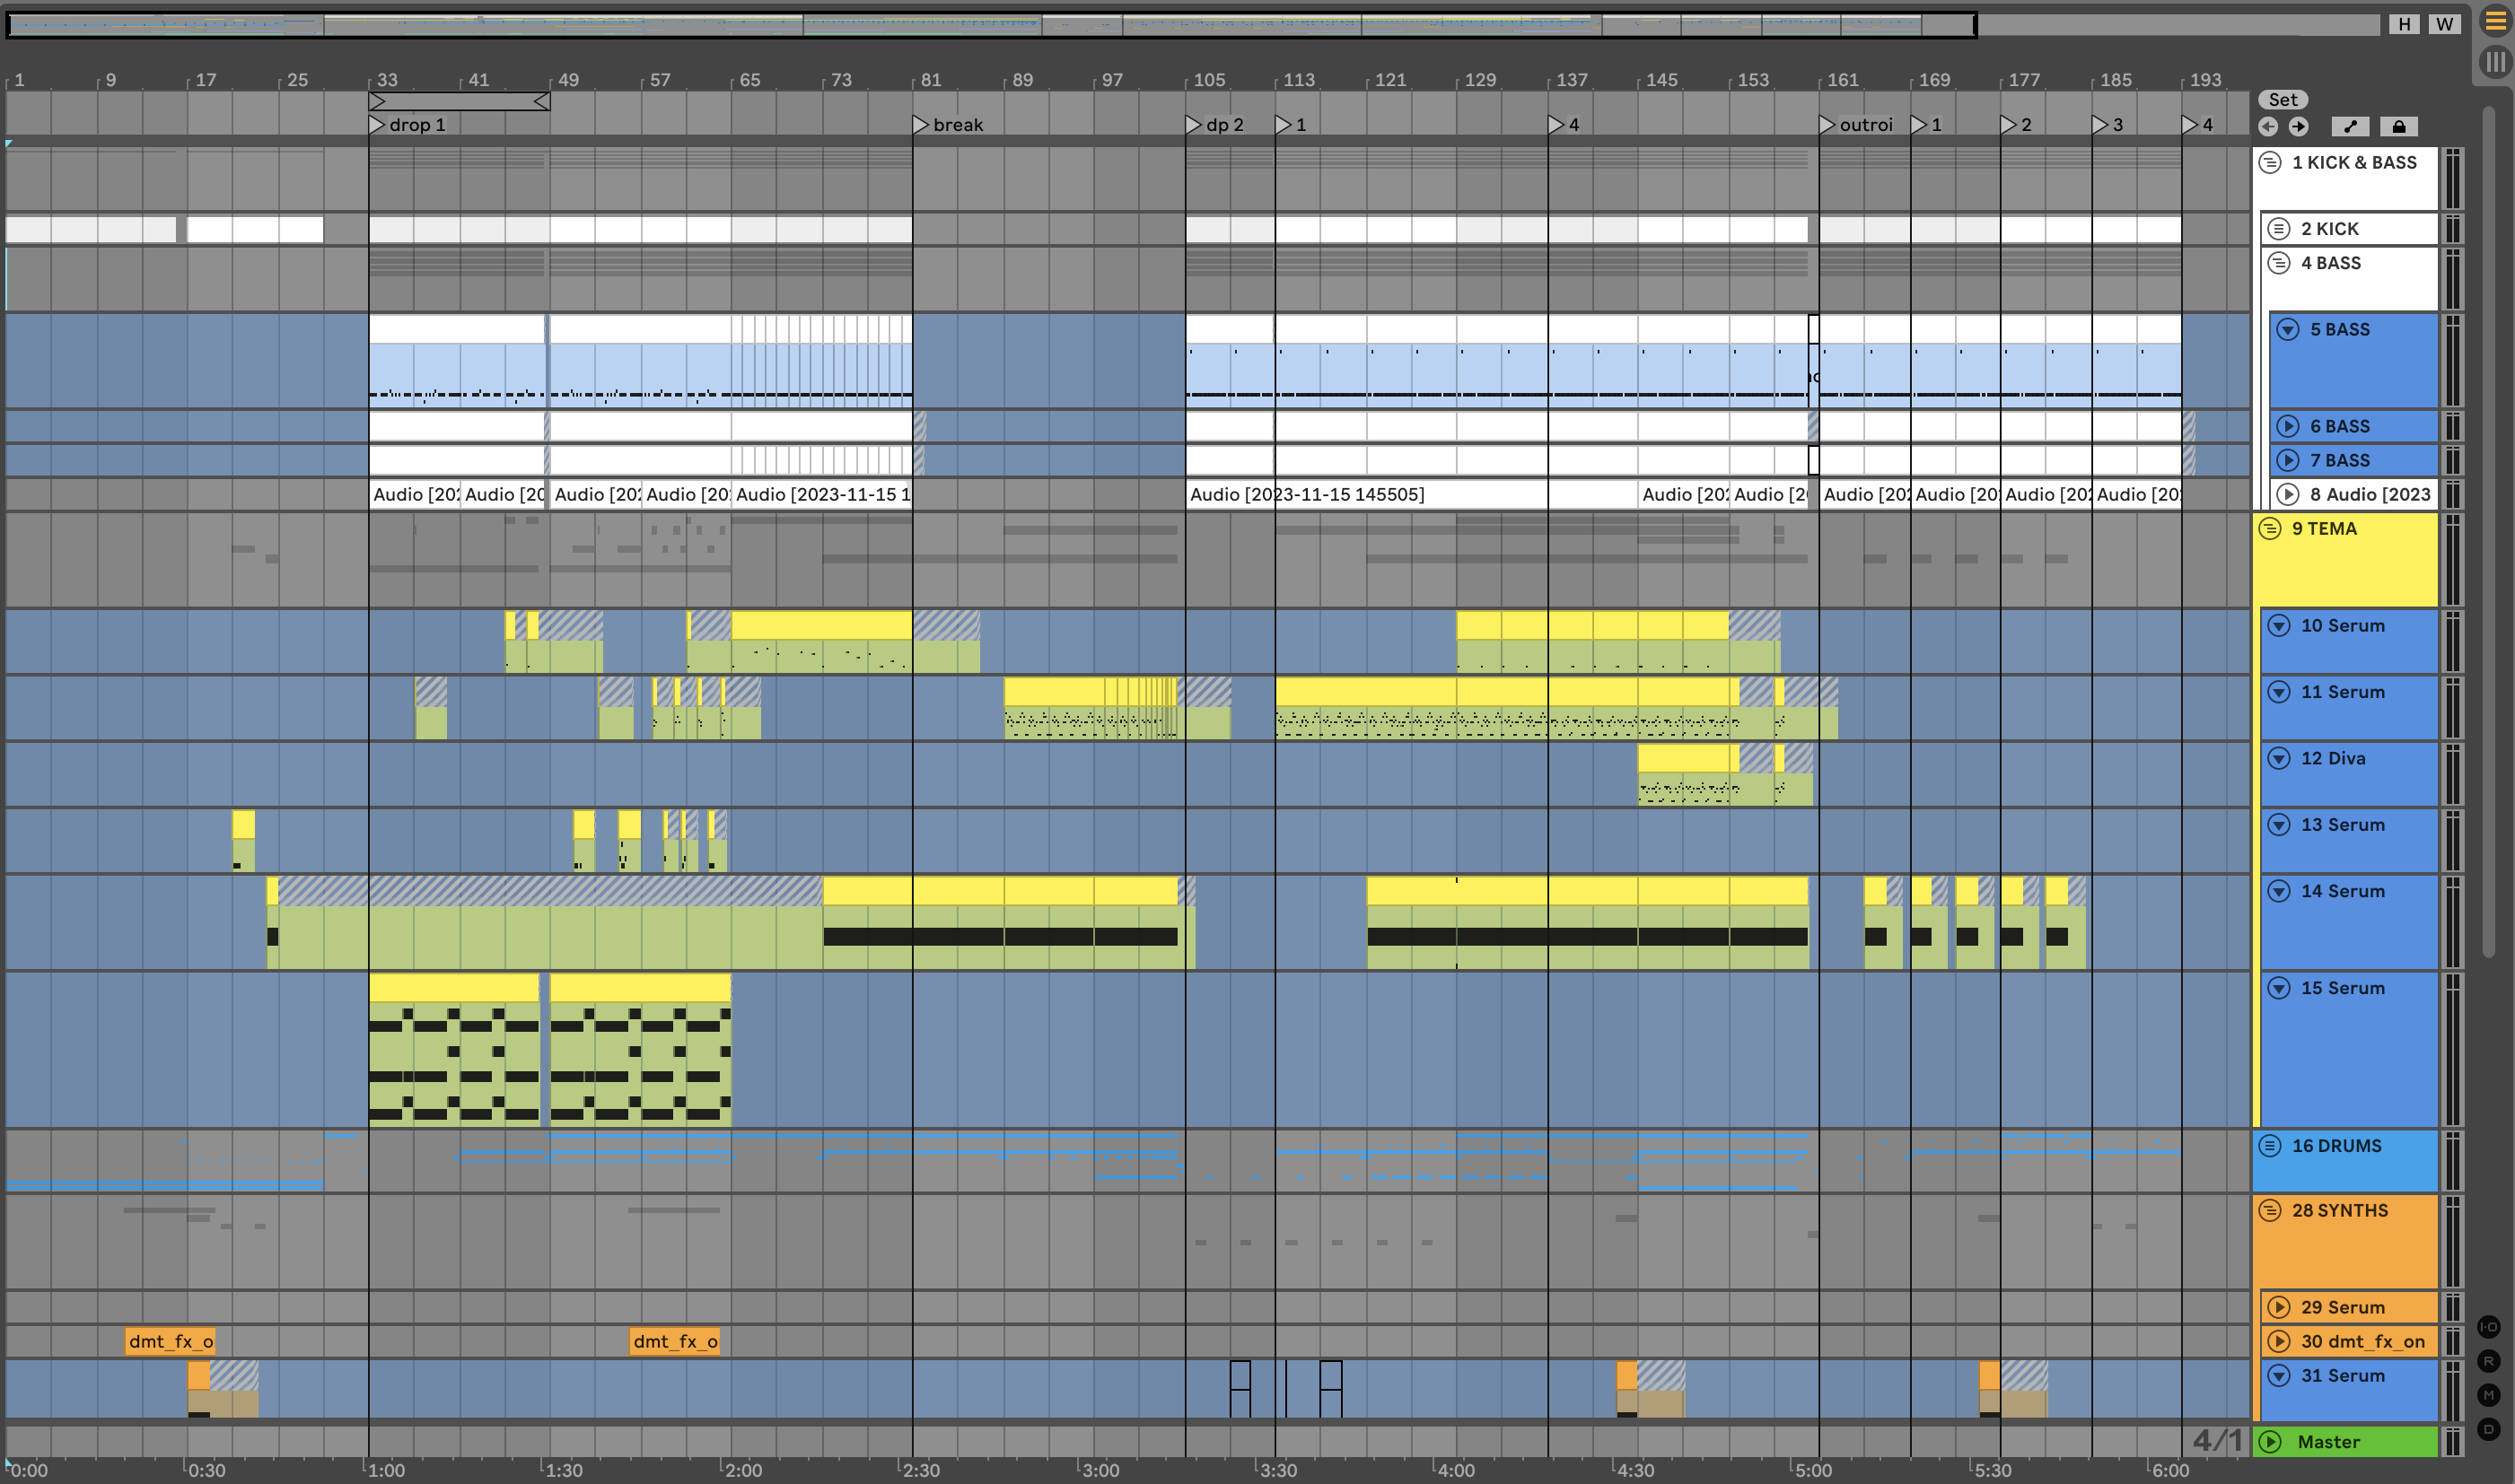Fold the 14 Serum track

tap(2279, 891)
